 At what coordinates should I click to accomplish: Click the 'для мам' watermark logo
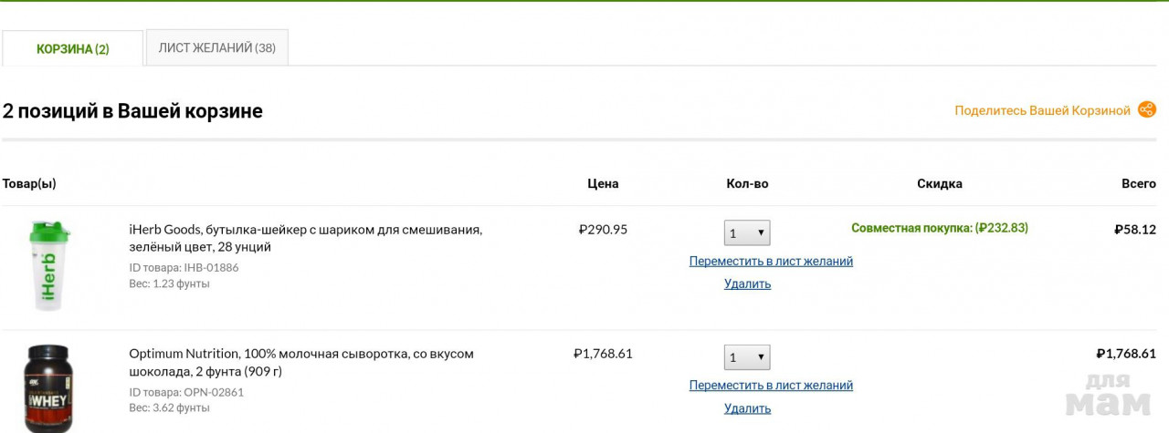[x=1107, y=395]
